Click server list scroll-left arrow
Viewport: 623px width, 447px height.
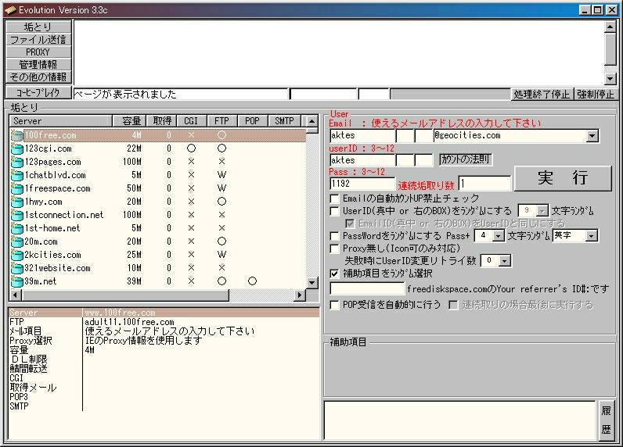[x=16, y=295]
